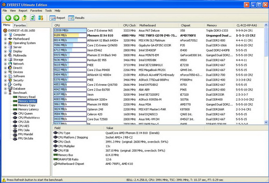
Task: Select the Motherboard icon in tree
Action: (x=10, y=39)
